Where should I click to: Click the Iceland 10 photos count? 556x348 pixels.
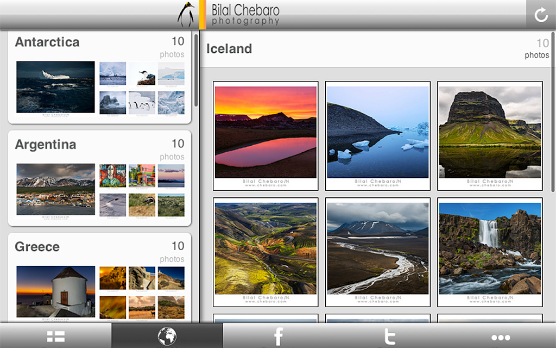click(x=537, y=48)
